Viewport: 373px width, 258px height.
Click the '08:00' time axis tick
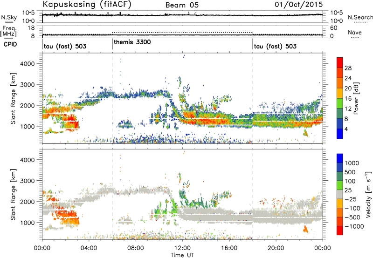coord(136,248)
